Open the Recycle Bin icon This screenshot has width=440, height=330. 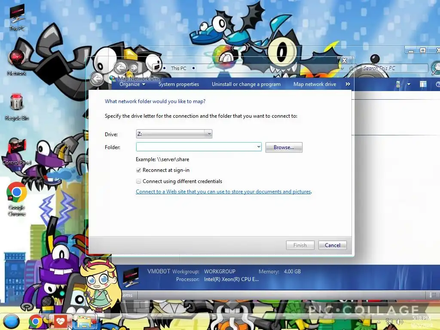[x=17, y=107]
